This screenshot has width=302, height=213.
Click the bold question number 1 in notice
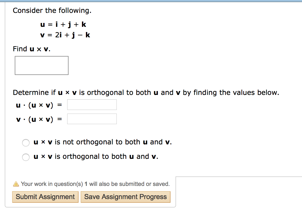tap(86, 184)
